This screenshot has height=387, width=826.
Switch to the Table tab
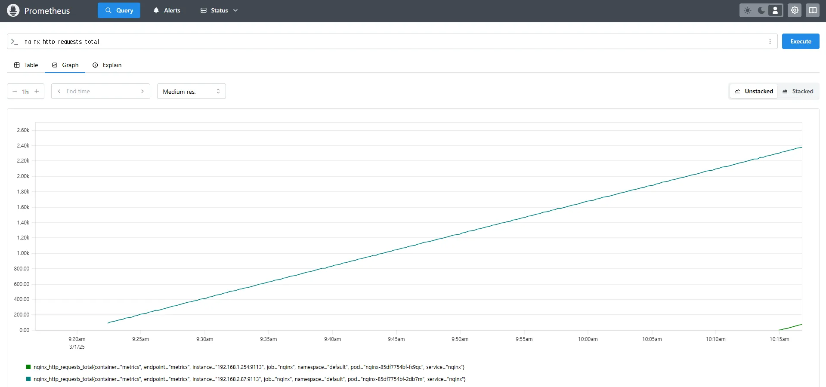click(x=26, y=65)
